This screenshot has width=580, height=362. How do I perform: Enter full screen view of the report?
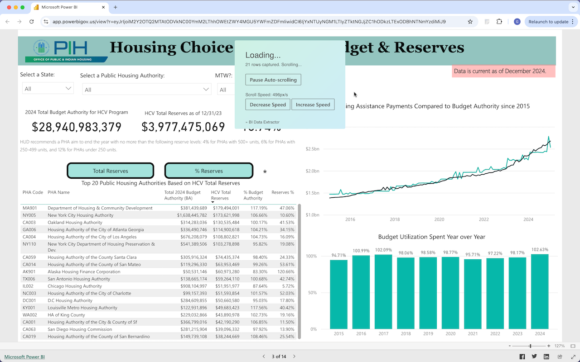(573, 357)
